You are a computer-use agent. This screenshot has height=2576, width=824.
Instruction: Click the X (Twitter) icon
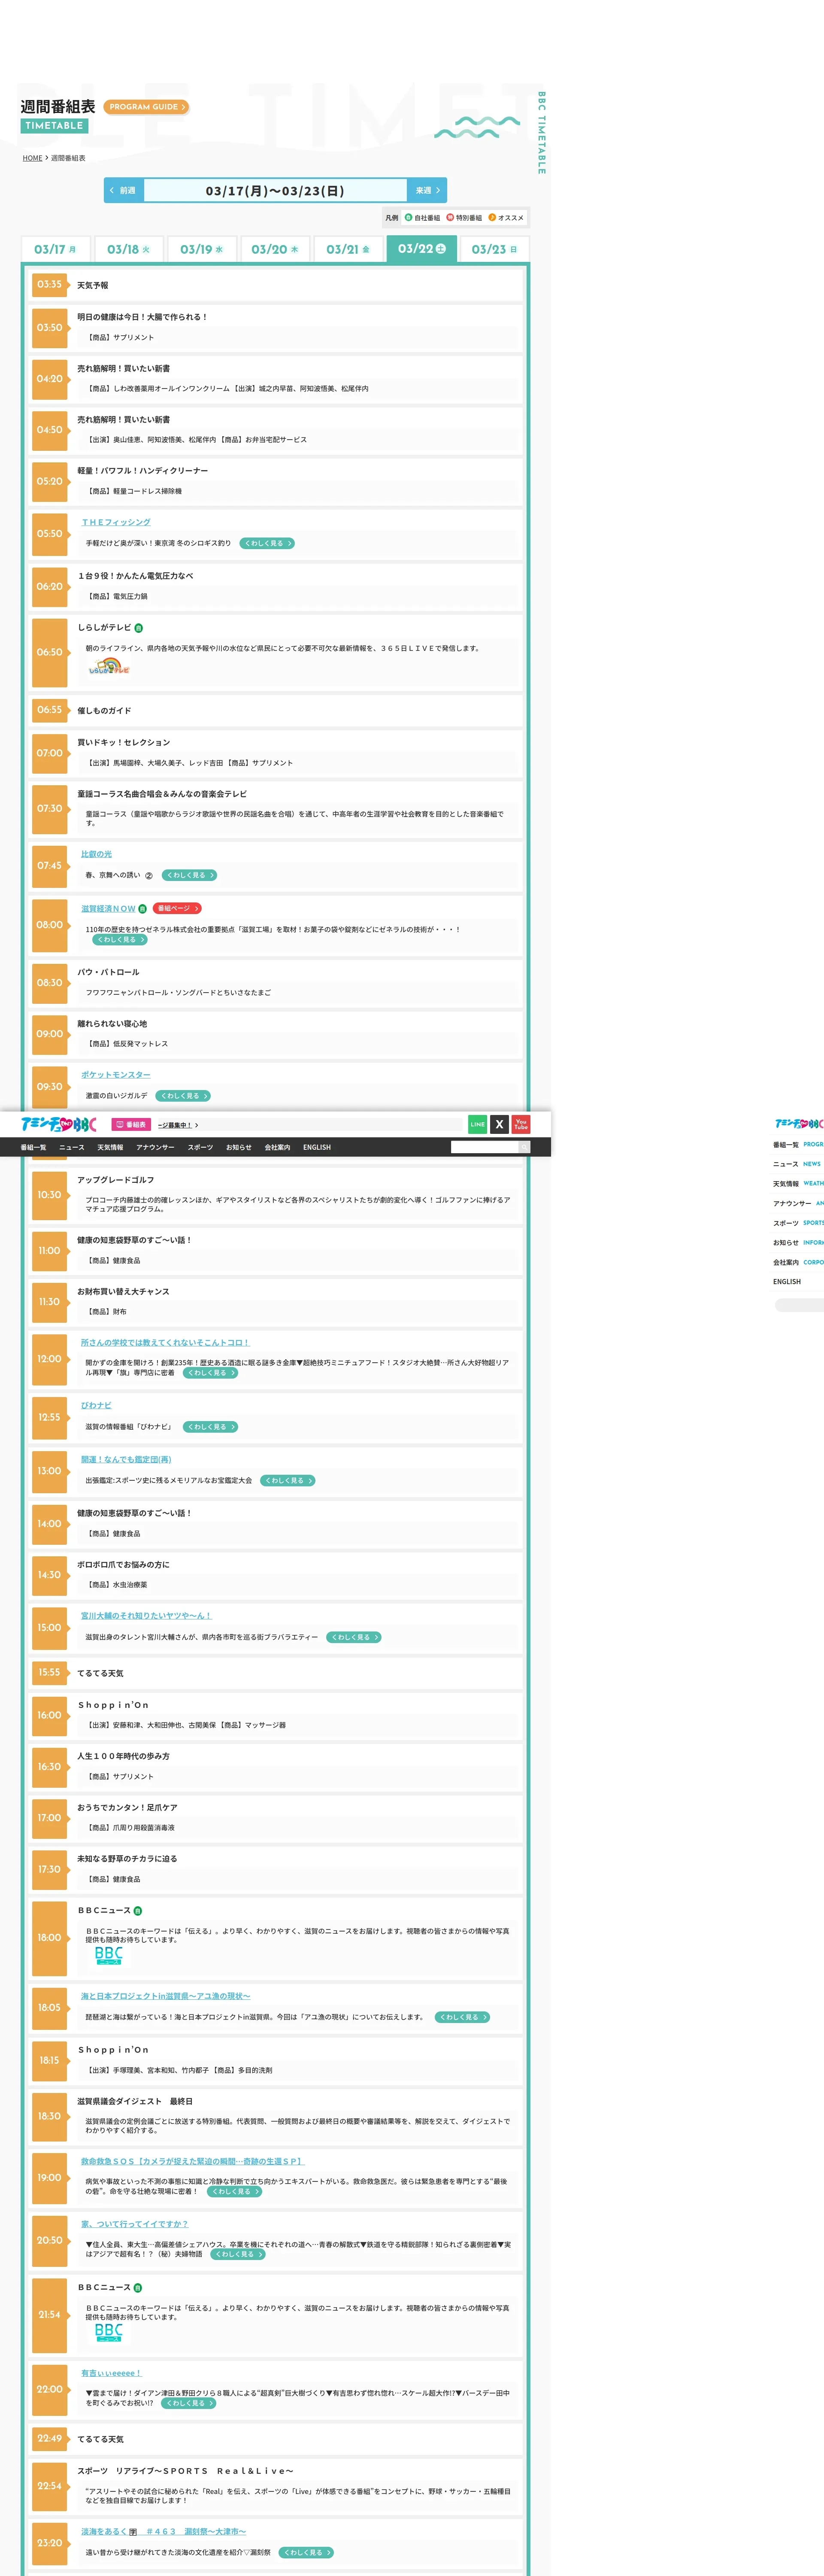click(x=499, y=1124)
